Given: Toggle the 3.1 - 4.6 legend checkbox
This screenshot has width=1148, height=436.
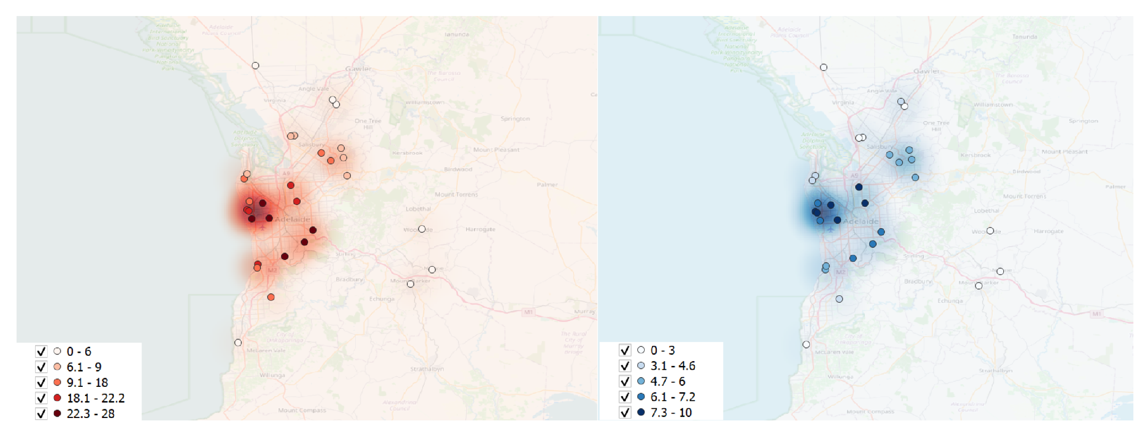Looking at the screenshot, I should 625,366.
